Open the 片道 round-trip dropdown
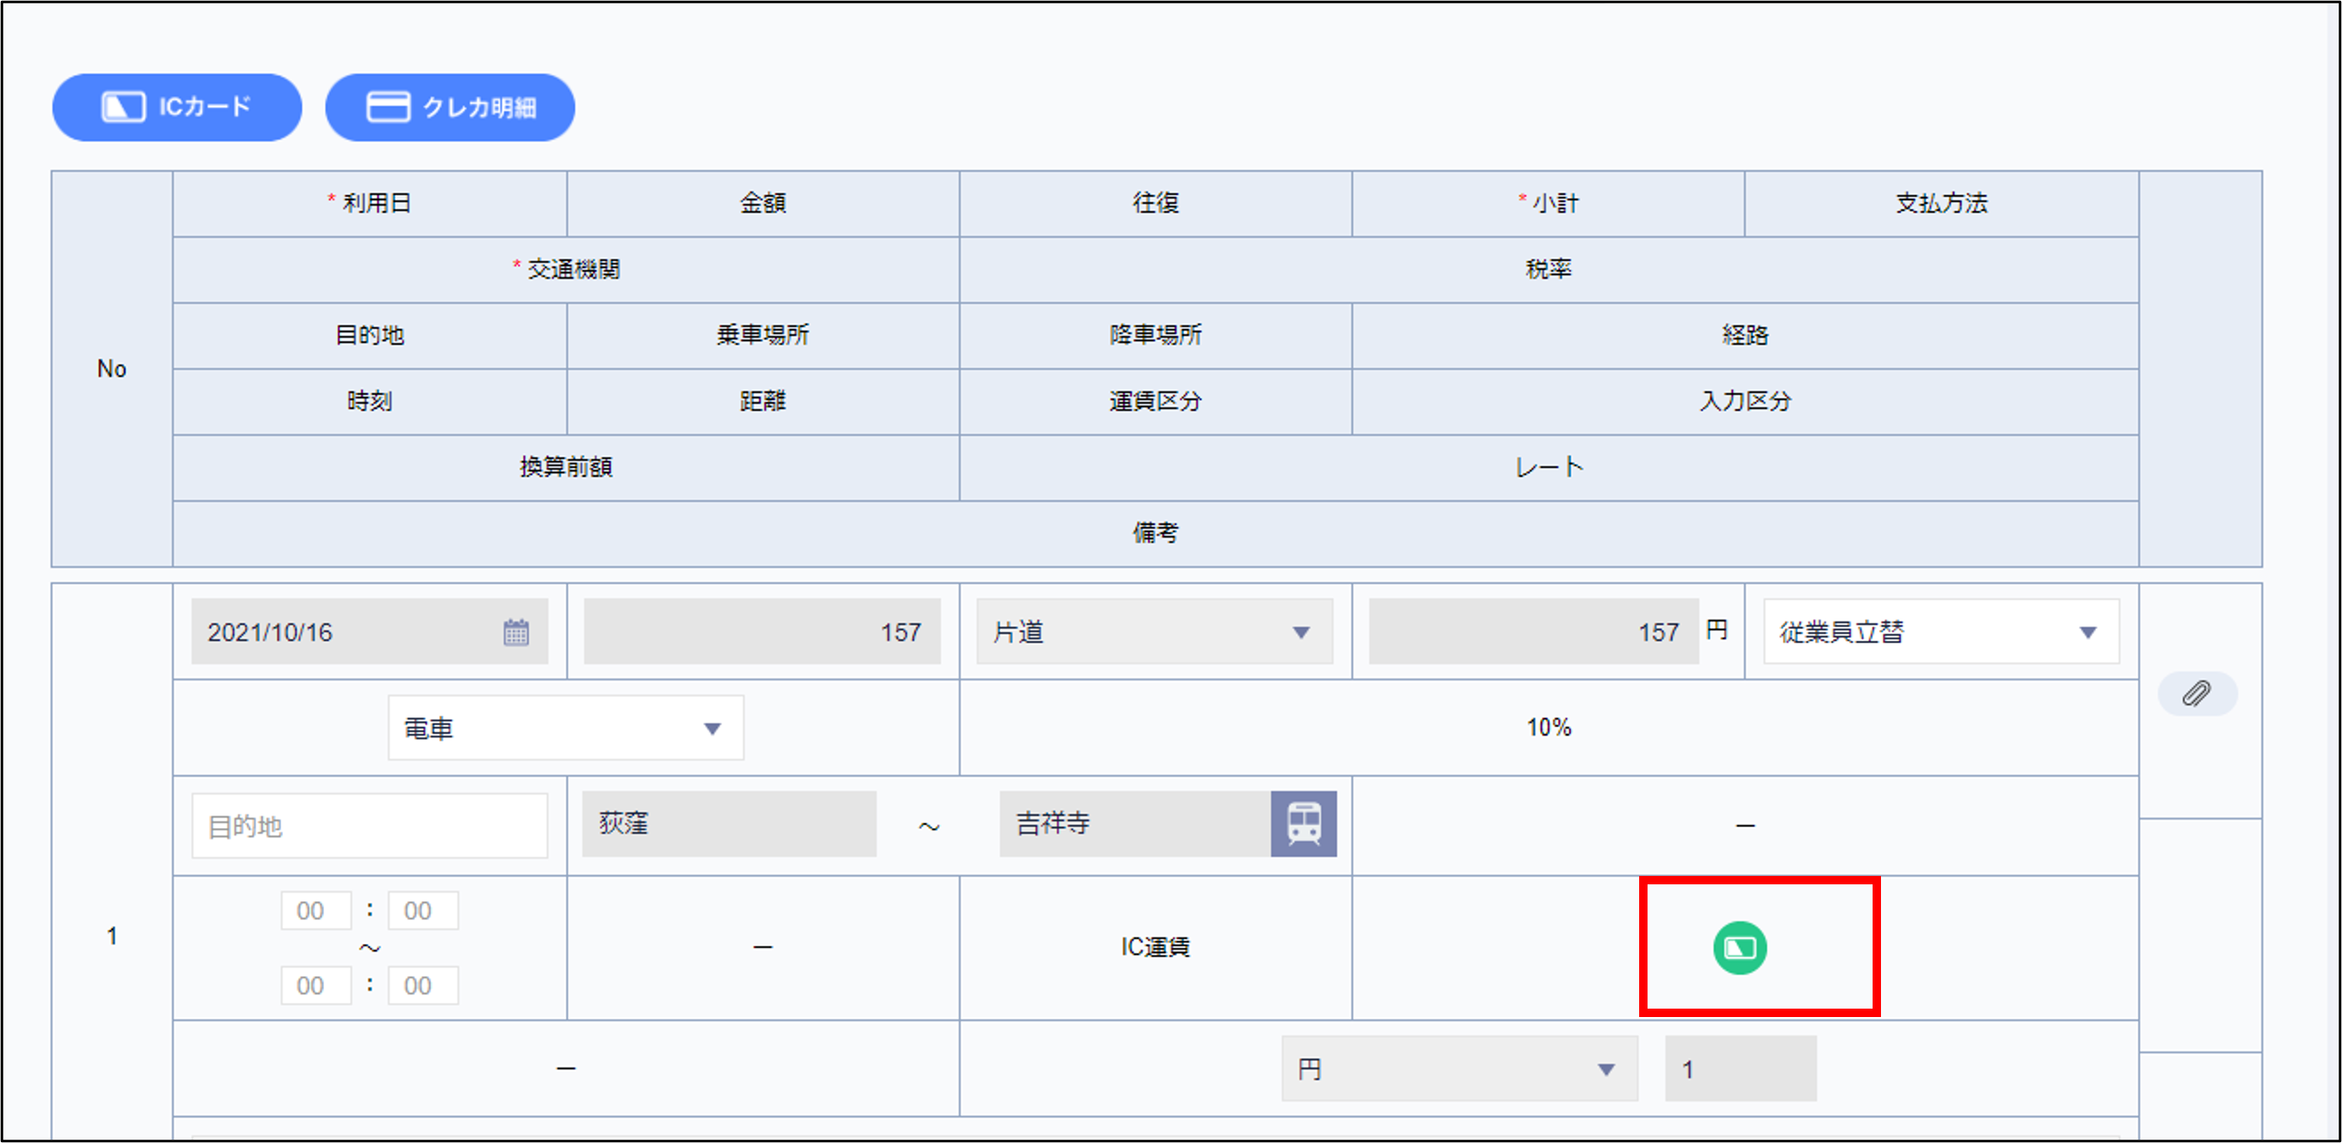Viewport: 2342px width, 1143px height. [1154, 632]
